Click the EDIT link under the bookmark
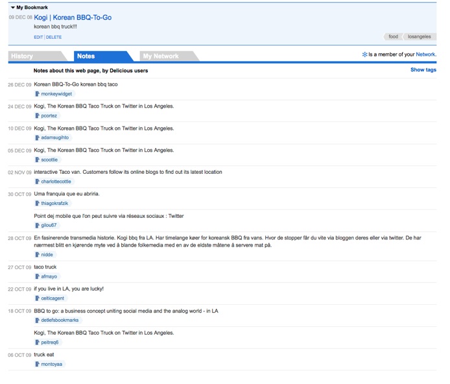Image resolution: width=450 pixels, height=384 pixels. click(x=38, y=38)
